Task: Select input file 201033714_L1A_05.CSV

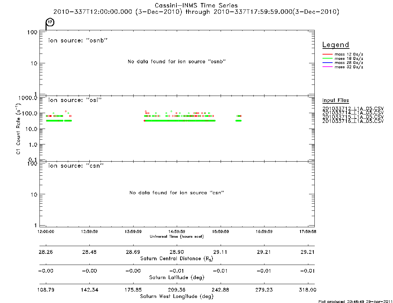Action: (353, 113)
